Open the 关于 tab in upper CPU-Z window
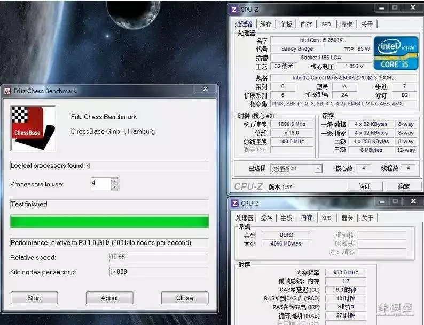Screen dimensions: 424x325 pyautogui.click(x=367, y=25)
